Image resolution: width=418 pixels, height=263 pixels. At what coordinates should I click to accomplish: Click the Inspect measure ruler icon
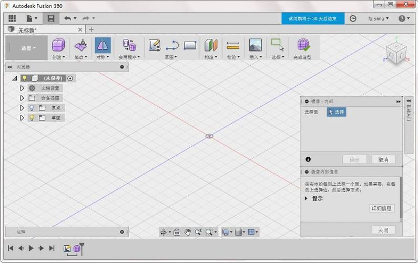click(x=233, y=45)
